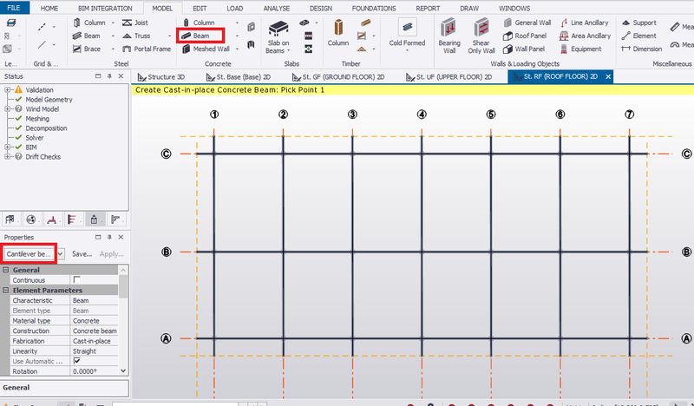This screenshot has width=694, height=406.
Task: Switch to the FOUNDATIONS ribbon tab
Action: [374, 9]
